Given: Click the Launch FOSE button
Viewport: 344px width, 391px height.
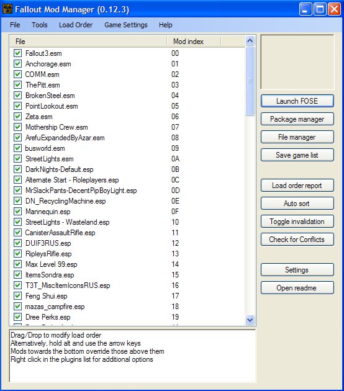Looking at the screenshot, I should click(297, 101).
